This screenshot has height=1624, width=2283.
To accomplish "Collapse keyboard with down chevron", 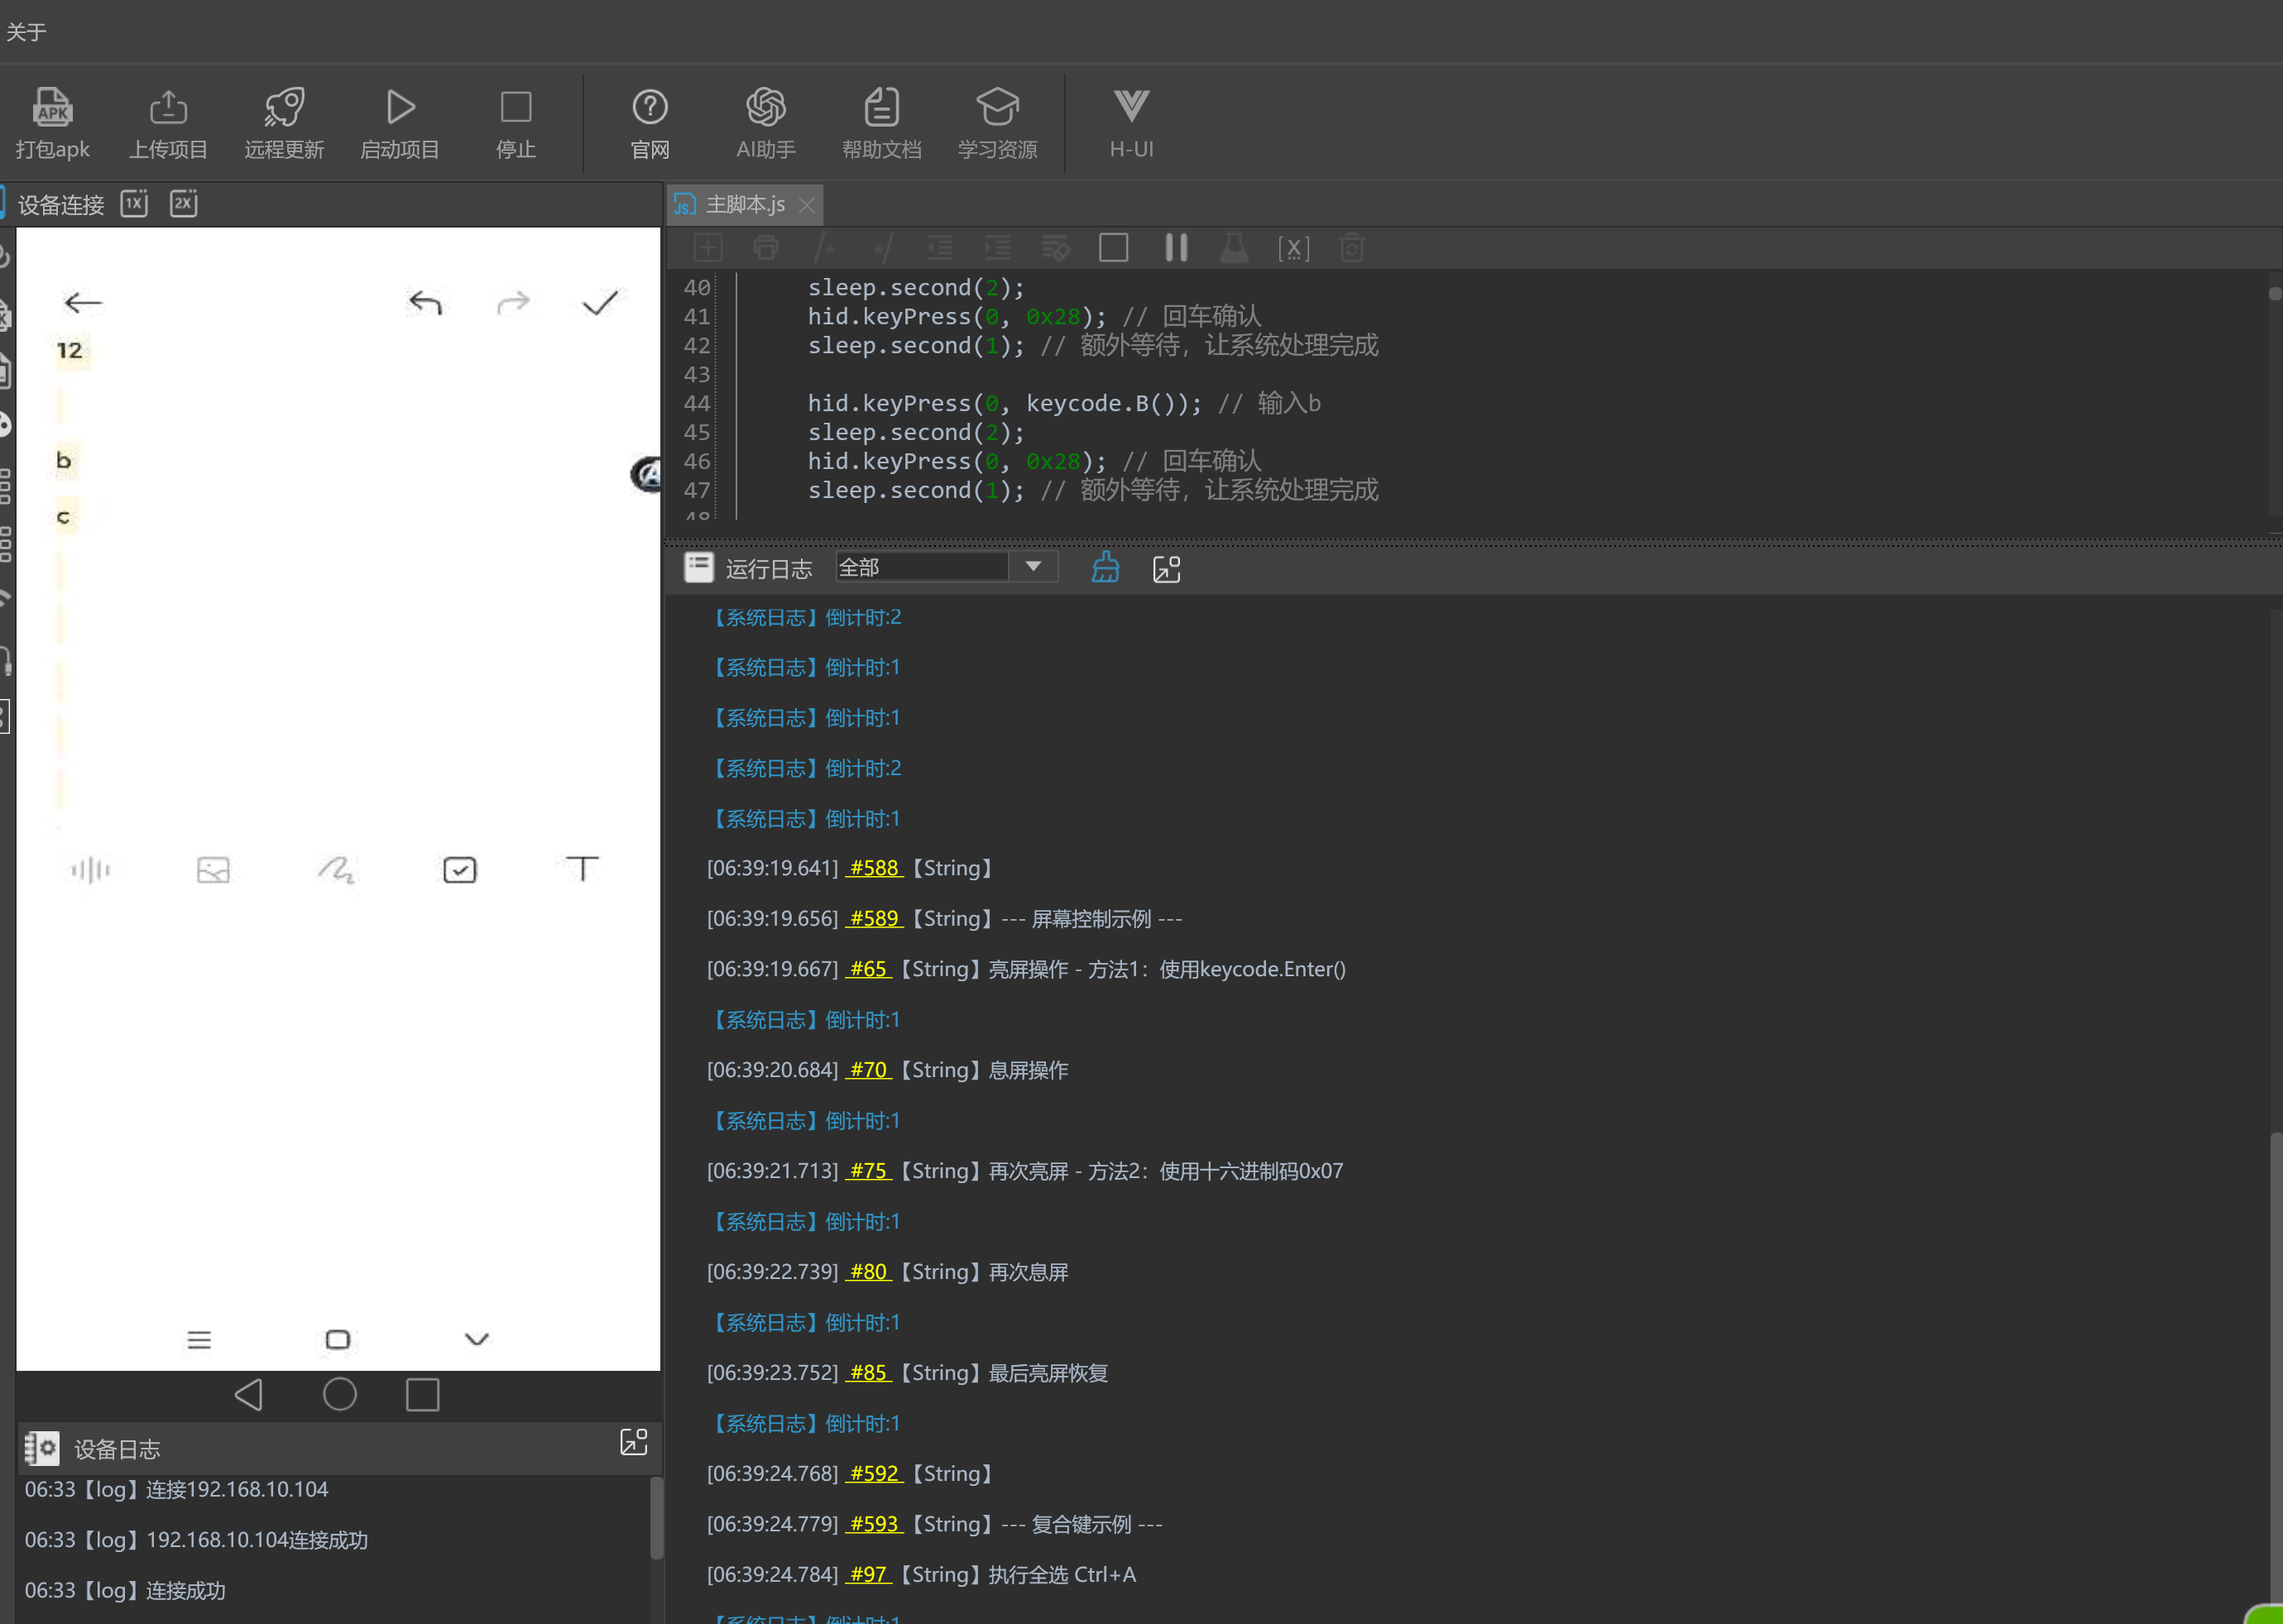I will (477, 1339).
